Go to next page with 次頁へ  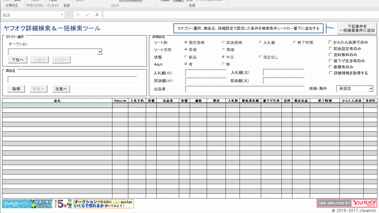(61, 89)
